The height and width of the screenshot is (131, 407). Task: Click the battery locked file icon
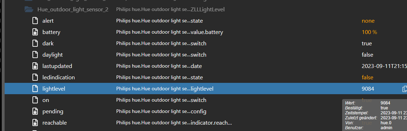coord(35,32)
